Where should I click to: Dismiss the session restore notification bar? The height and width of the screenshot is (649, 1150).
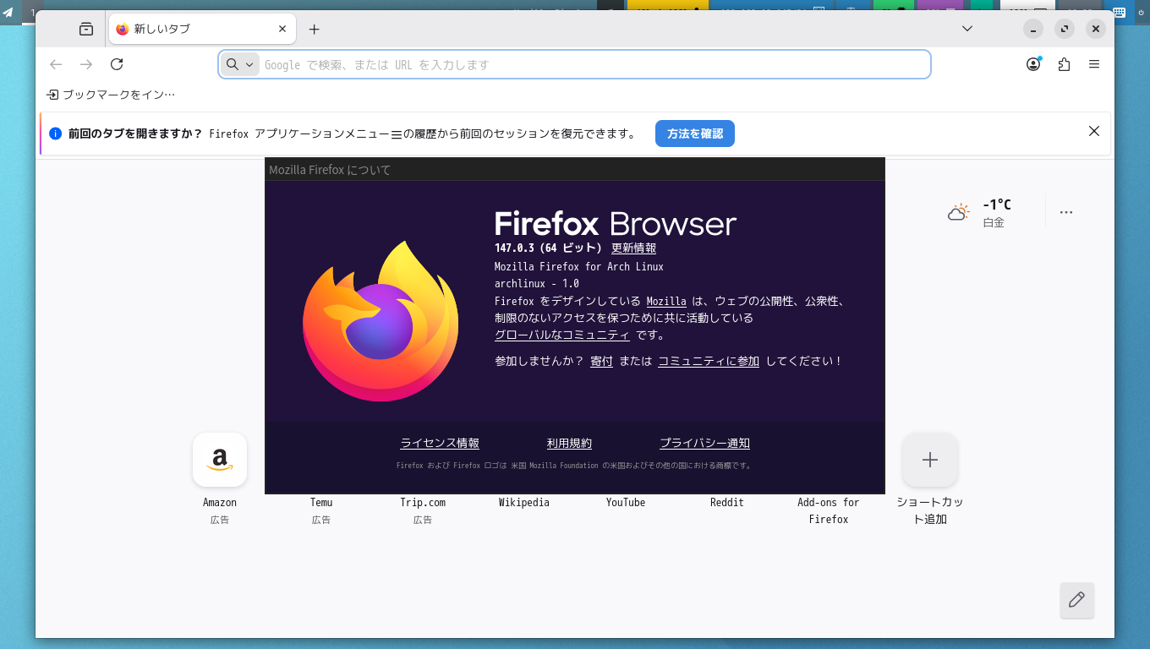(x=1094, y=131)
